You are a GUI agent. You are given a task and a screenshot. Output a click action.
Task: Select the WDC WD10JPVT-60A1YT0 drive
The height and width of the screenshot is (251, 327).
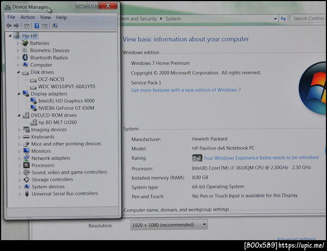[x=66, y=87]
